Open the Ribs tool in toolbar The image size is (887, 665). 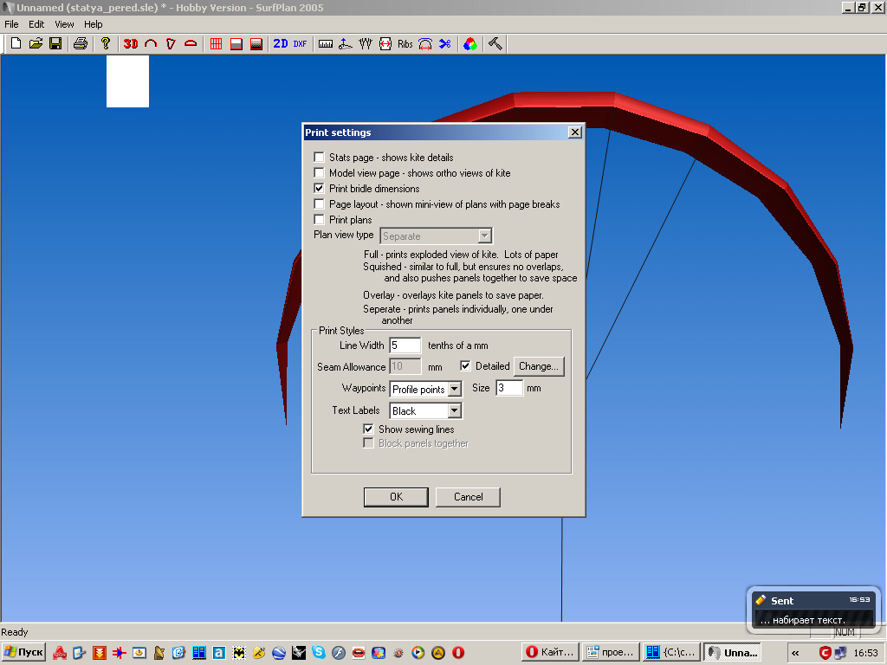tap(405, 43)
